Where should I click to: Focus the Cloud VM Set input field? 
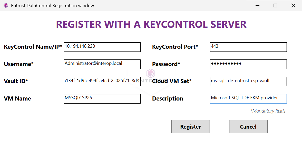click(x=248, y=81)
